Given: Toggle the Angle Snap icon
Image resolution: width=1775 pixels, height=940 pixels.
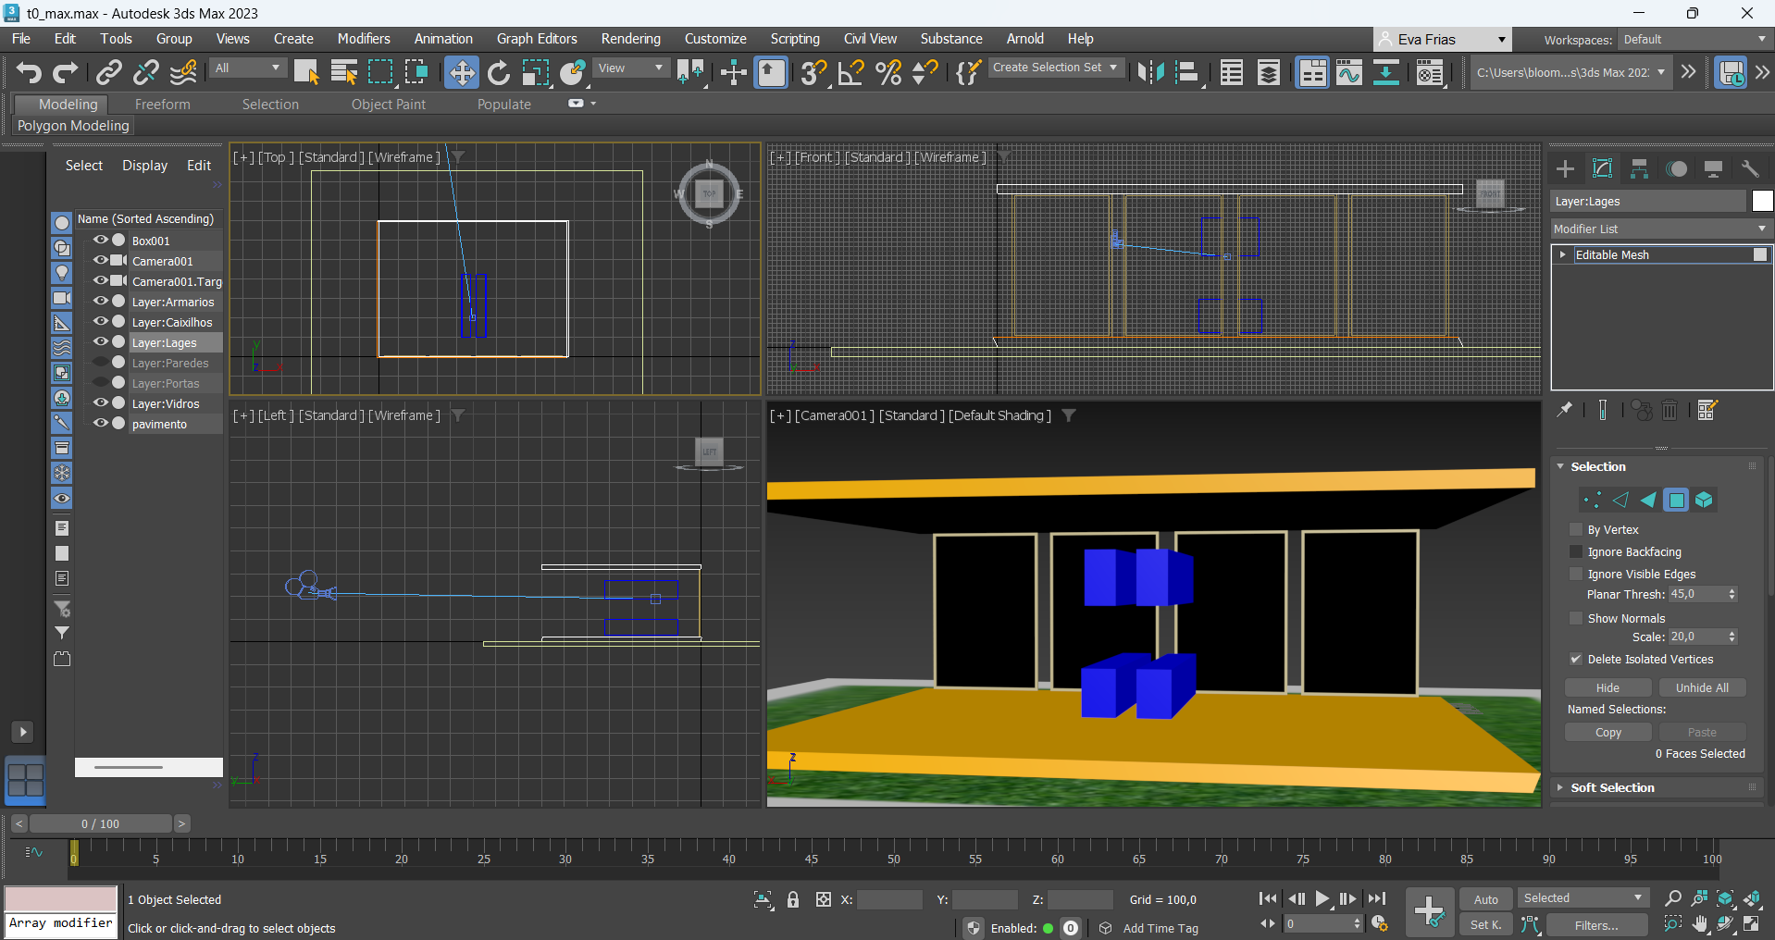Looking at the screenshot, I should [850, 72].
